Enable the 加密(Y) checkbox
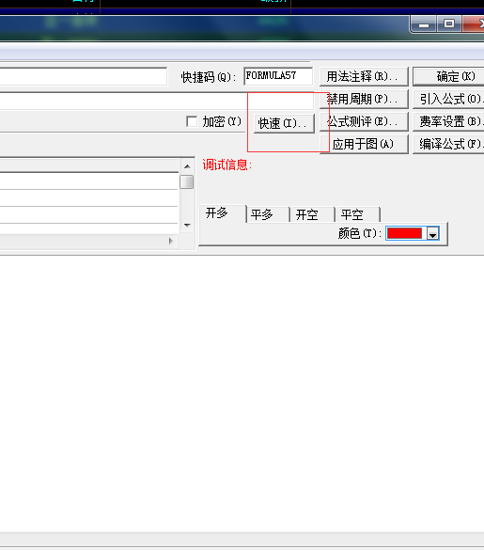The image size is (484, 550). coord(192,121)
